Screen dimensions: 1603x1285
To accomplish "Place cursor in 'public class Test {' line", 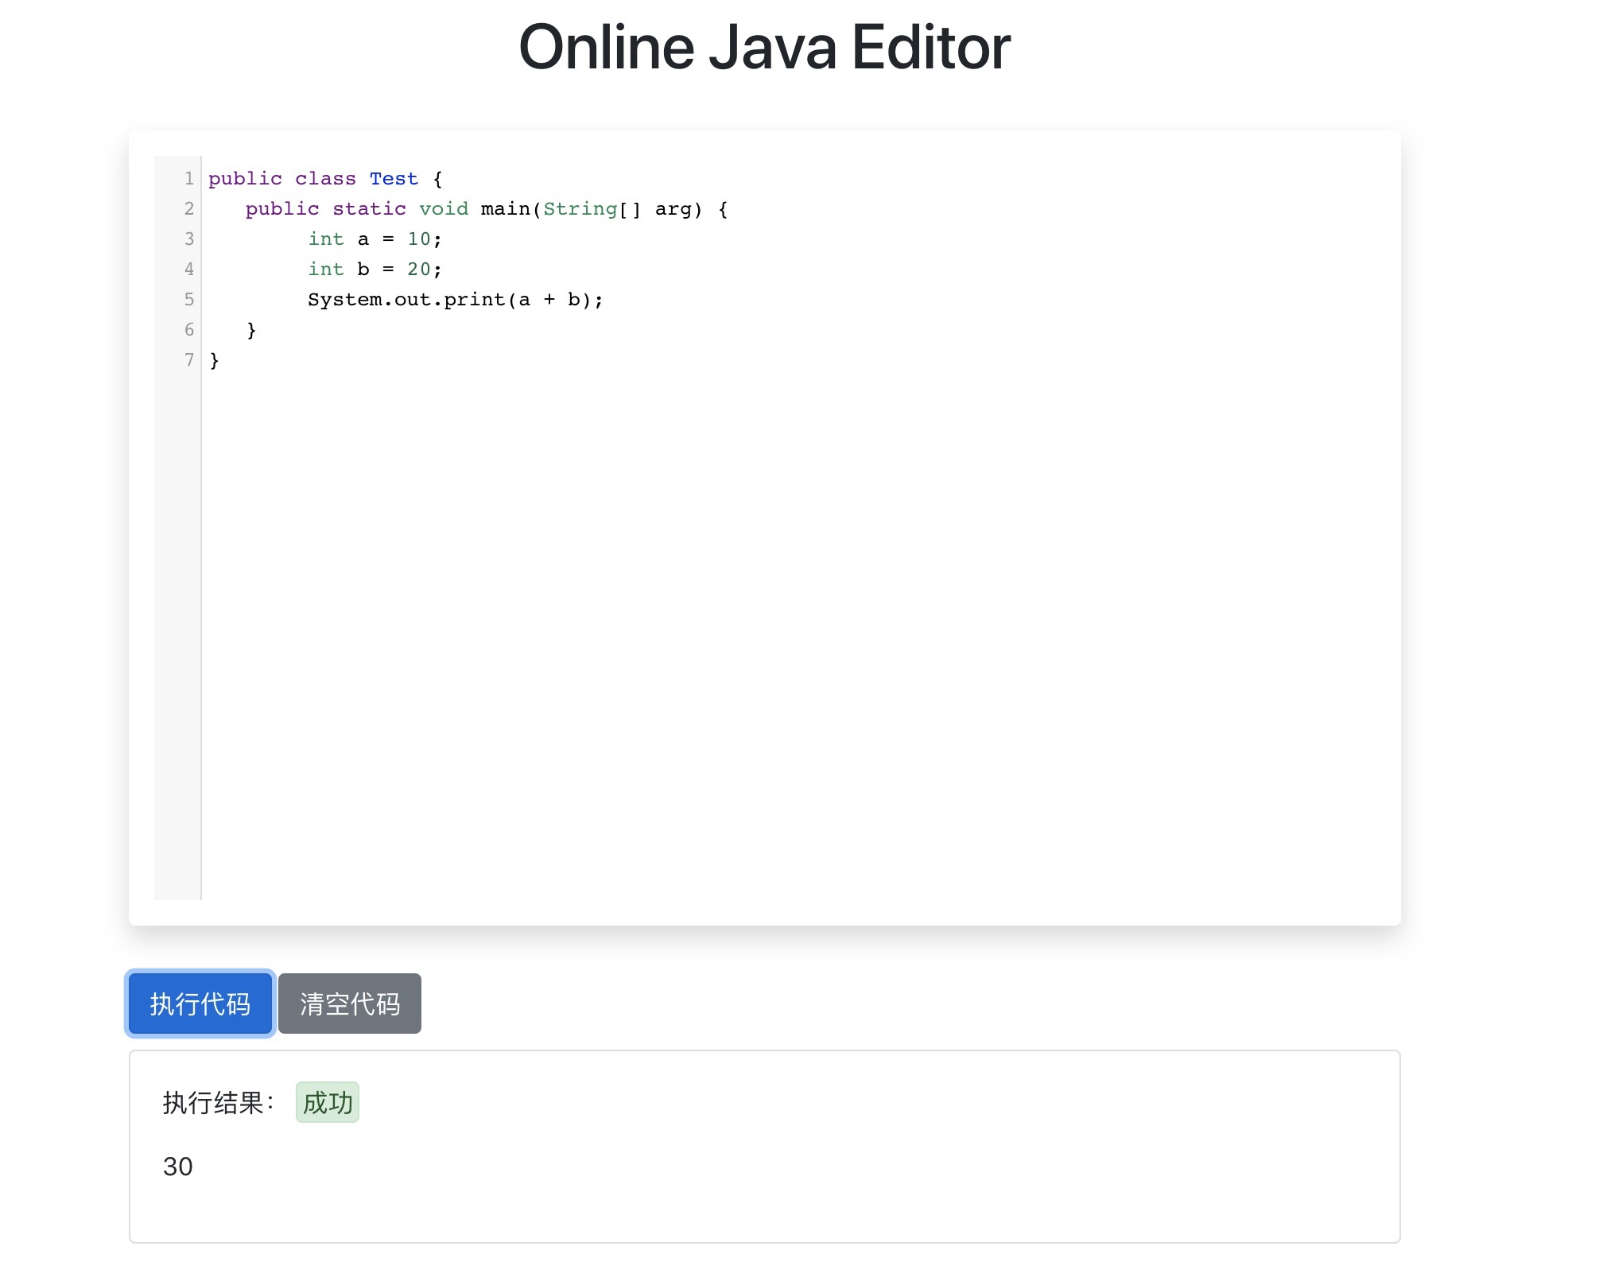I will [325, 179].
